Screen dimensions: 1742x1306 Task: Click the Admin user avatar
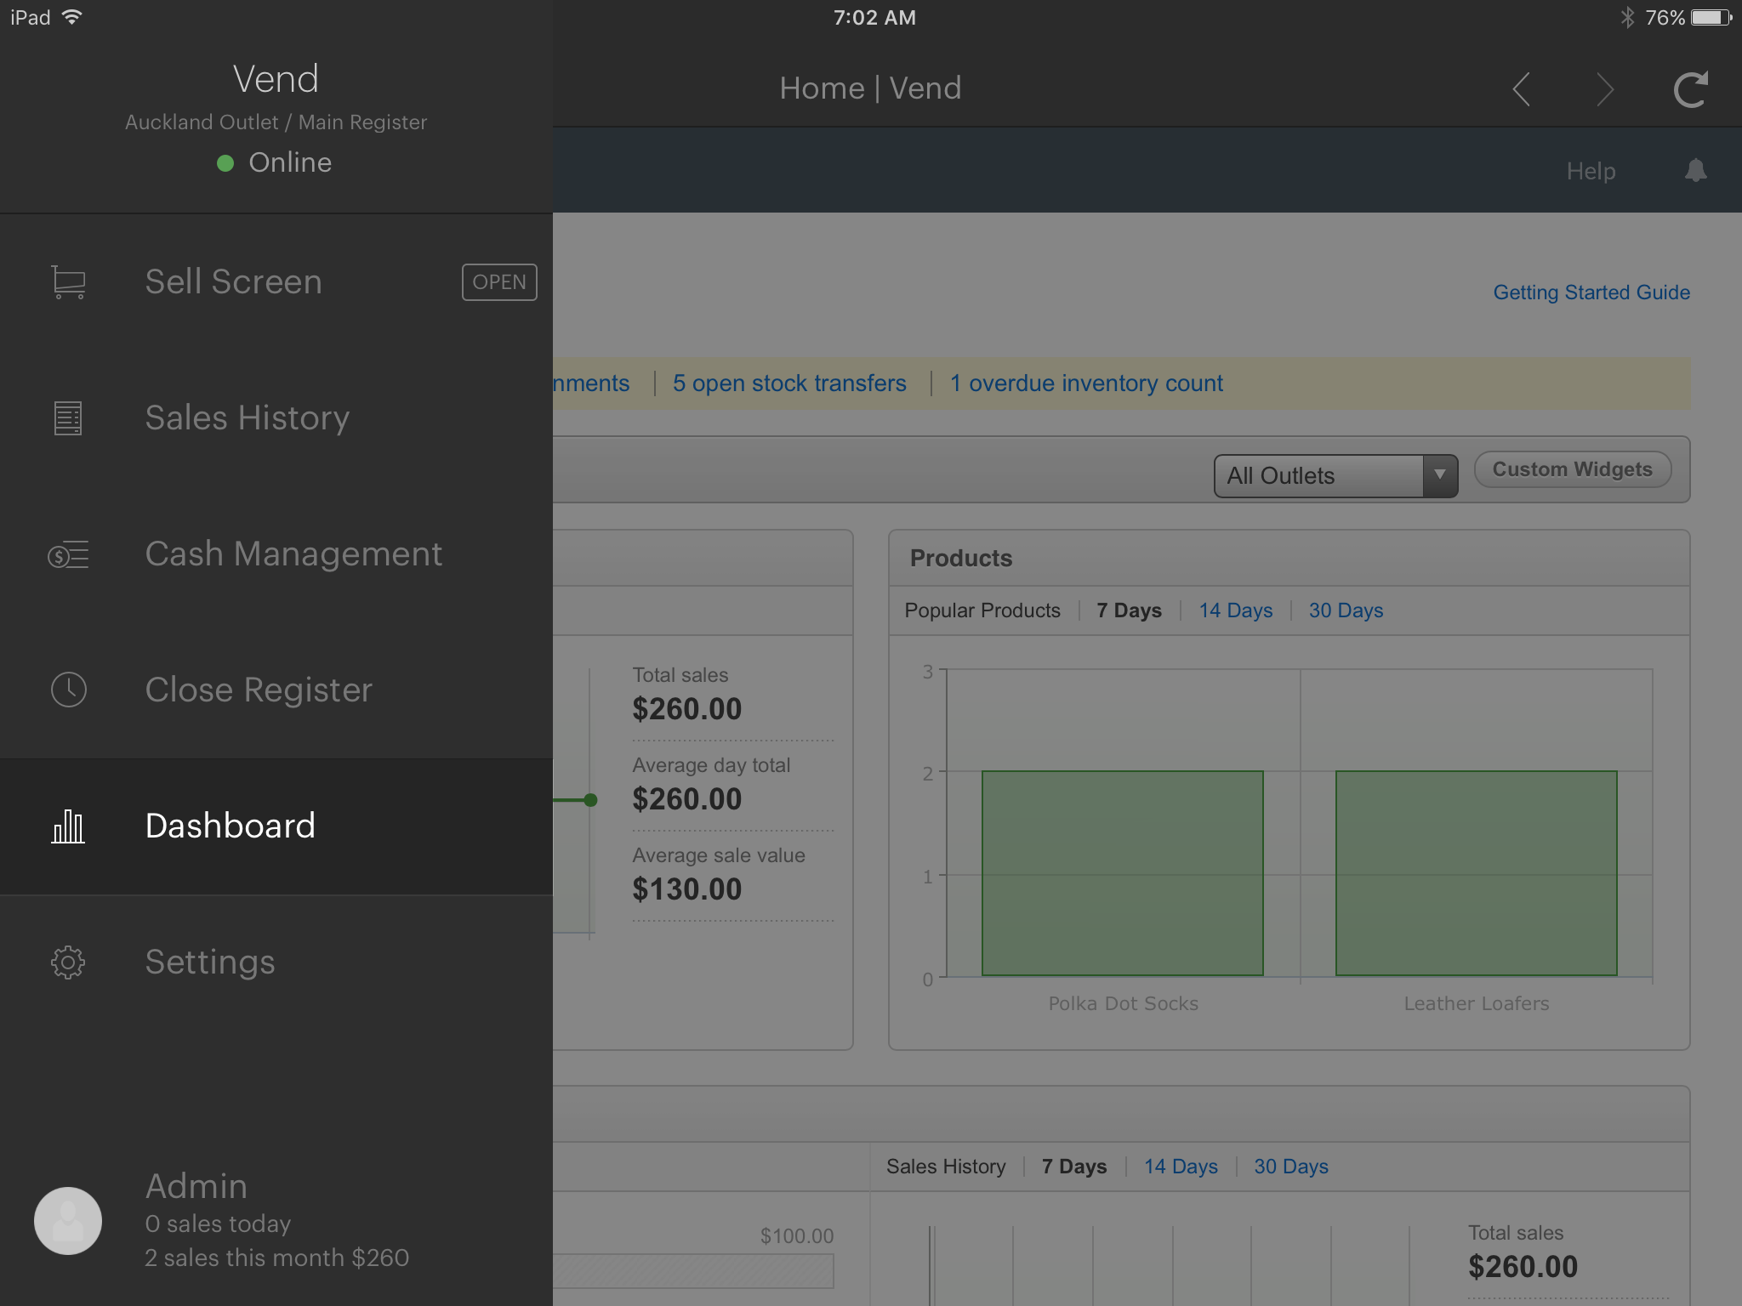pos(68,1221)
